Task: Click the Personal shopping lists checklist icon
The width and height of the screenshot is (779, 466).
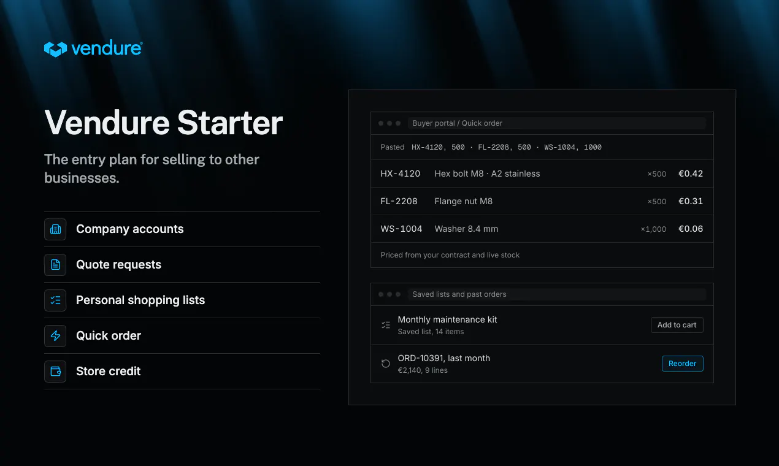Action: click(55, 300)
